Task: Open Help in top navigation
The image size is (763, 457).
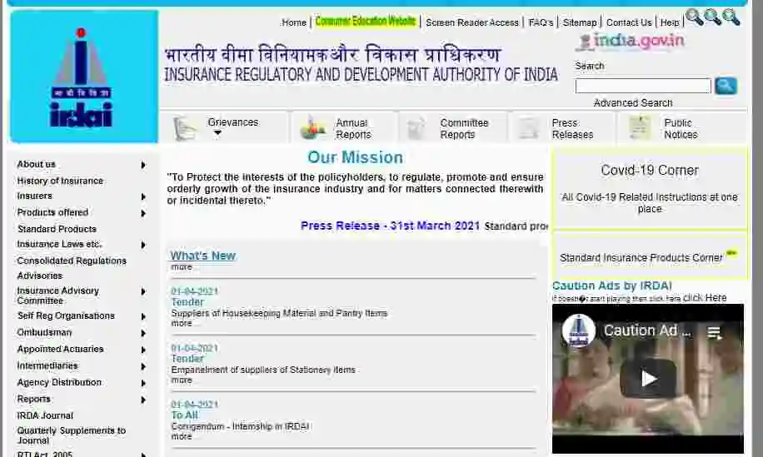Action: coord(670,22)
